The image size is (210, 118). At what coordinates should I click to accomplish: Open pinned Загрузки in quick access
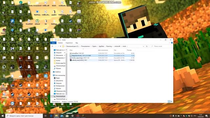[59, 53]
